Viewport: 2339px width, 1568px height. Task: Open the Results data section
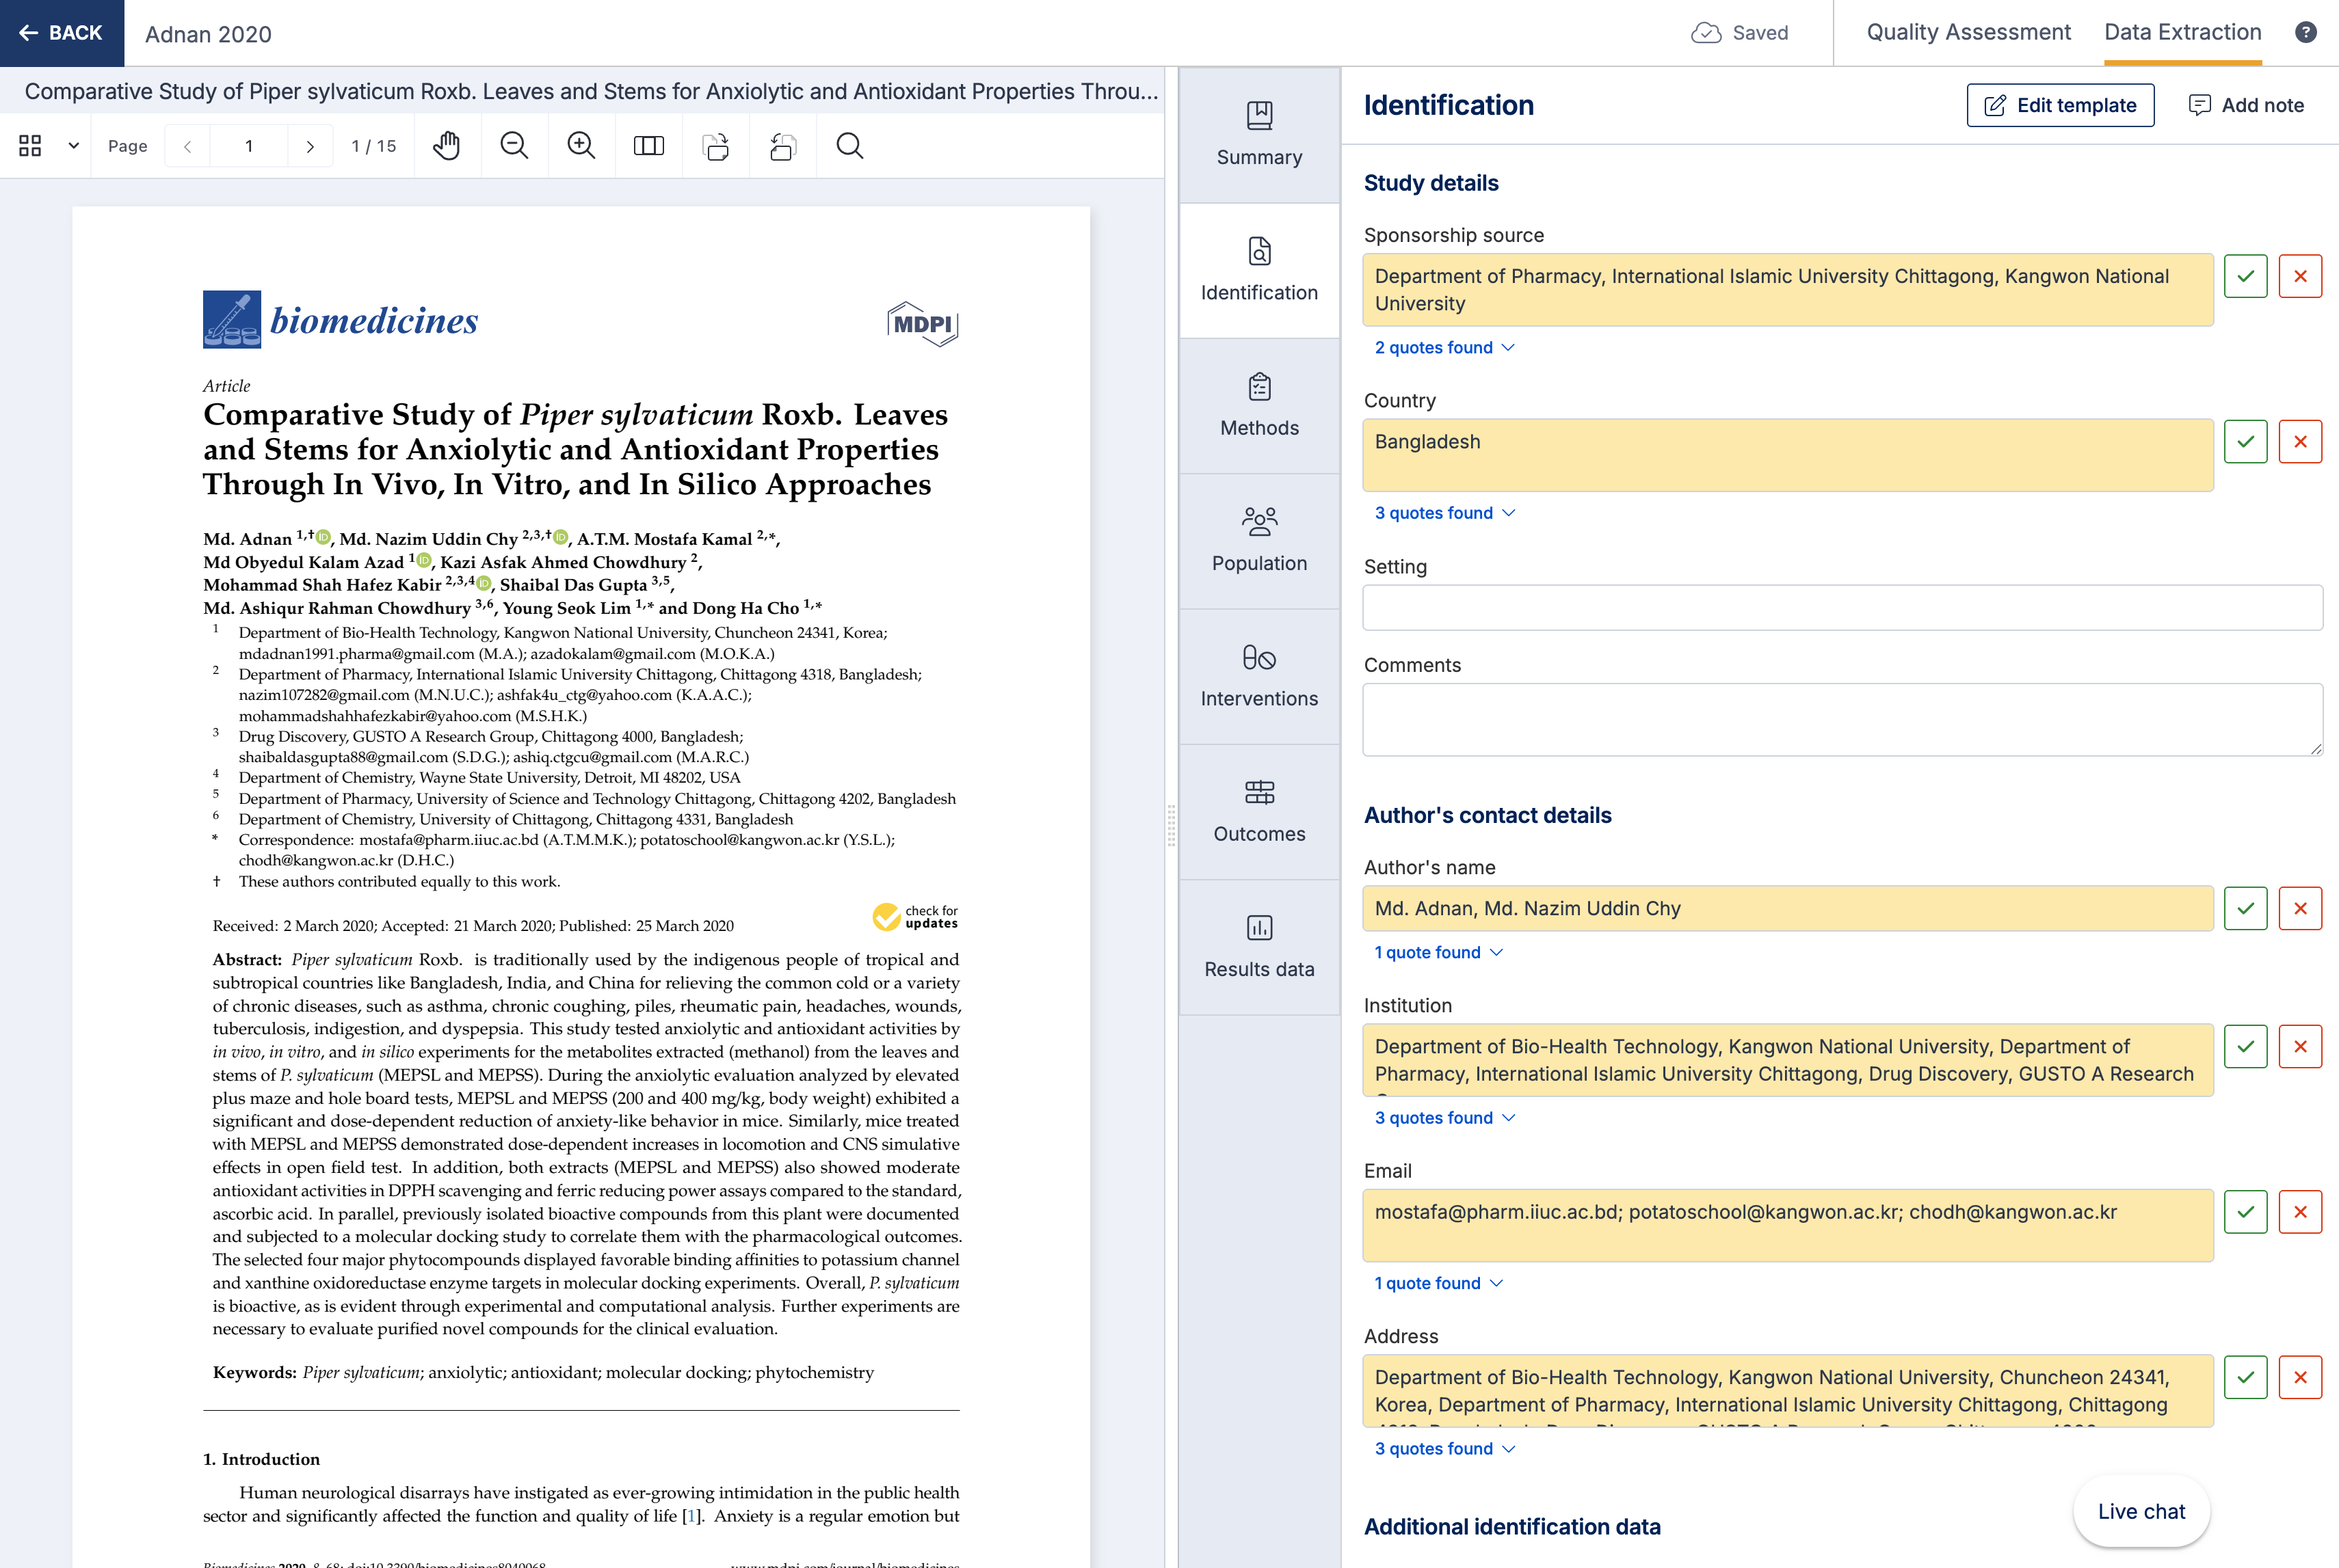click(x=1260, y=947)
